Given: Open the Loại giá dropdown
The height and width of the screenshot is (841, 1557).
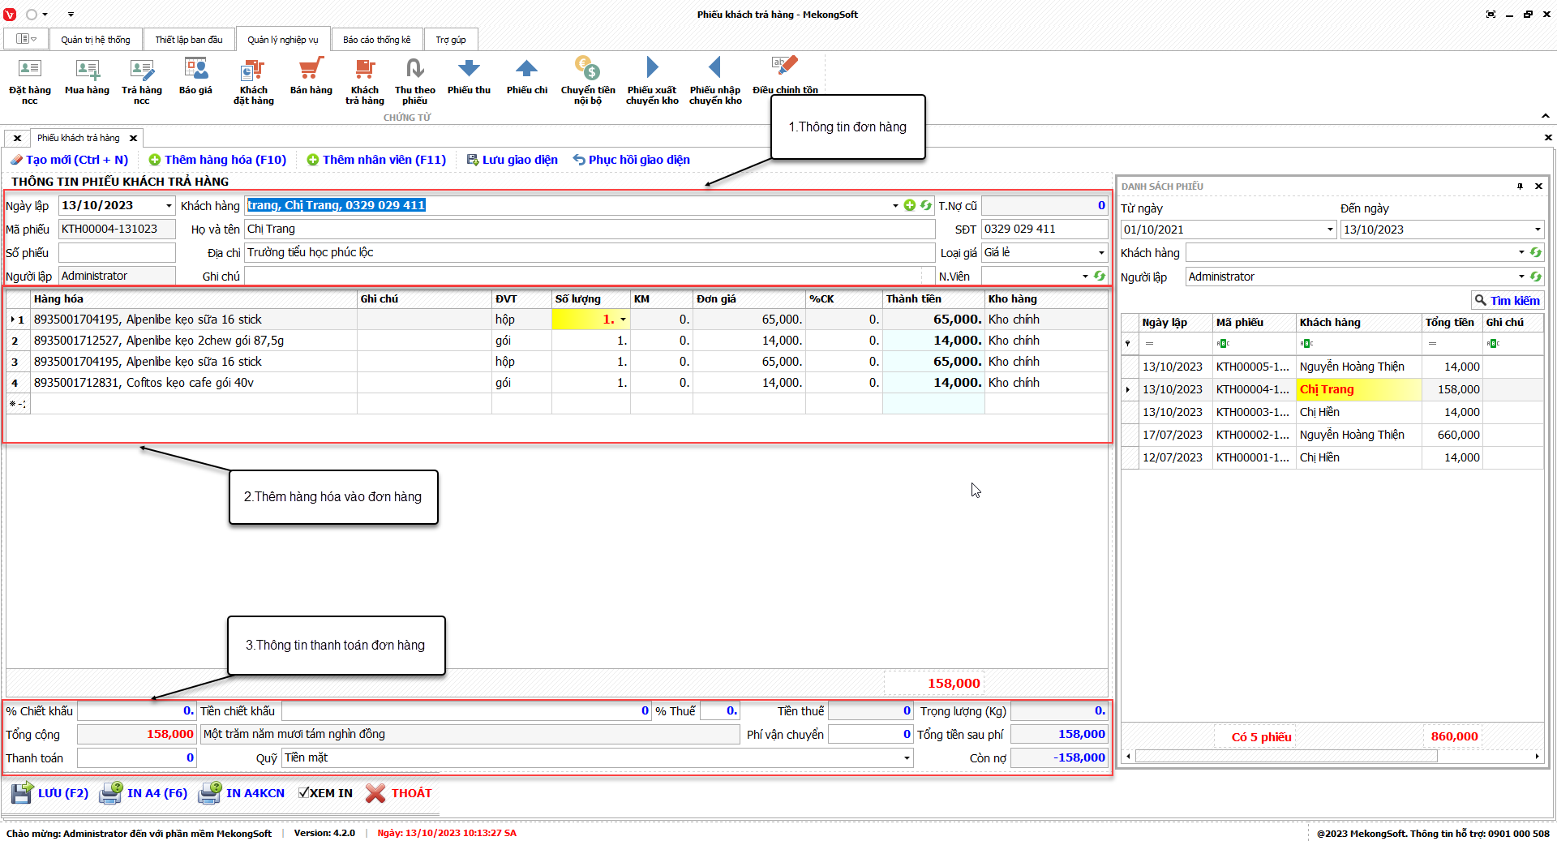Looking at the screenshot, I should pyautogui.click(x=1100, y=253).
